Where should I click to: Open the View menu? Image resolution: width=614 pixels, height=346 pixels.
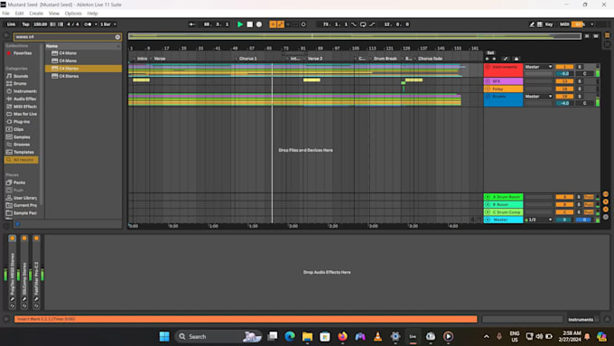coord(54,14)
